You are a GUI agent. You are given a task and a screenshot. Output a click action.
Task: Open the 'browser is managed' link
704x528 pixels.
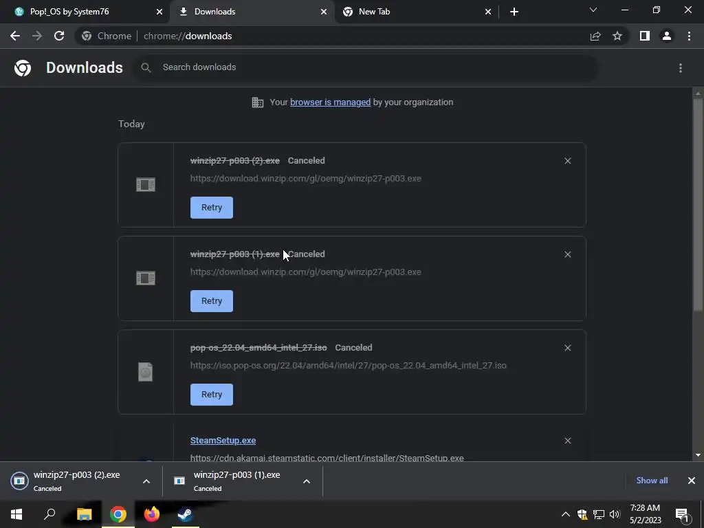pyautogui.click(x=331, y=102)
